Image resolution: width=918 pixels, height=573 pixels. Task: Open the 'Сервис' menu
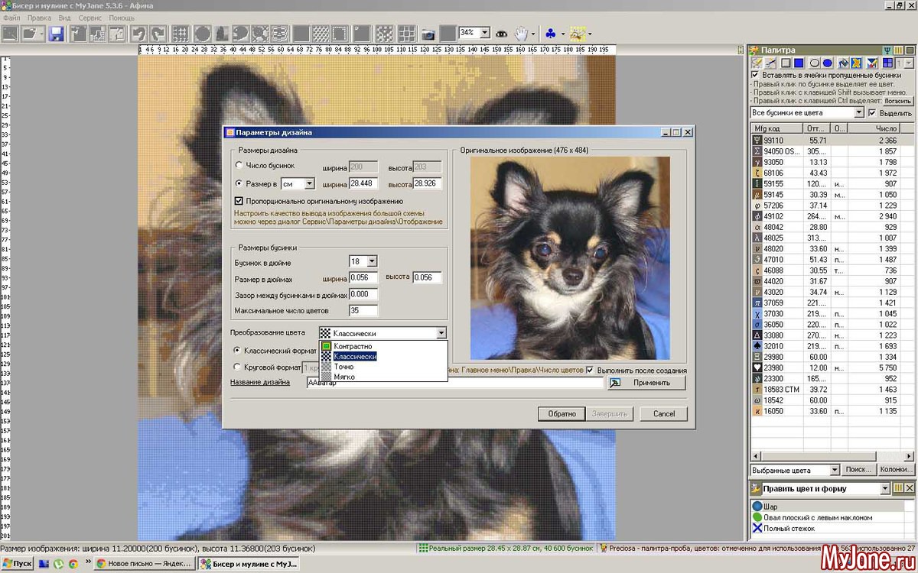tap(90, 17)
